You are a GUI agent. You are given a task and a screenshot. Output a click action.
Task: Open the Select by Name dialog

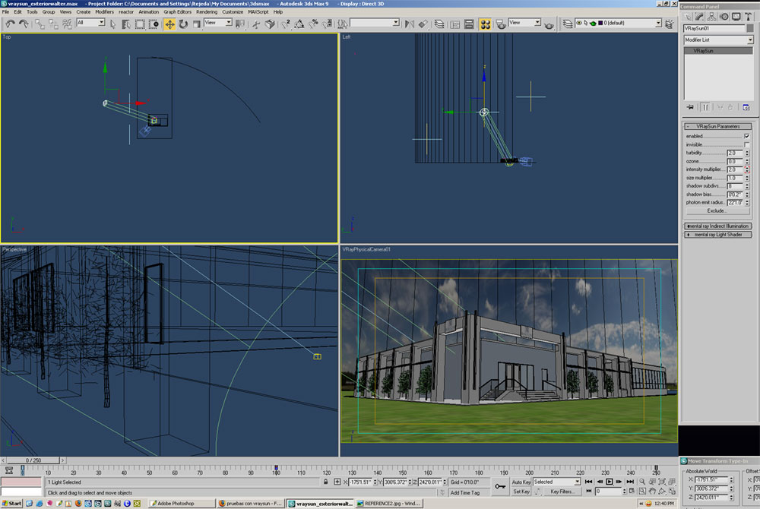(x=126, y=24)
